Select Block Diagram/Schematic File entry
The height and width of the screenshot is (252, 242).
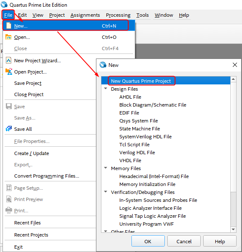[153, 105]
